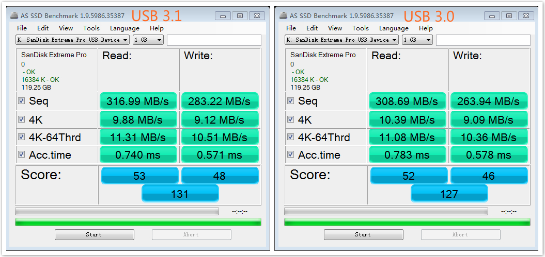Viewport: 545px width, 257px height.
Task: Toggle the 4K checkbox in USB 3.0 window
Action: (291, 119)
